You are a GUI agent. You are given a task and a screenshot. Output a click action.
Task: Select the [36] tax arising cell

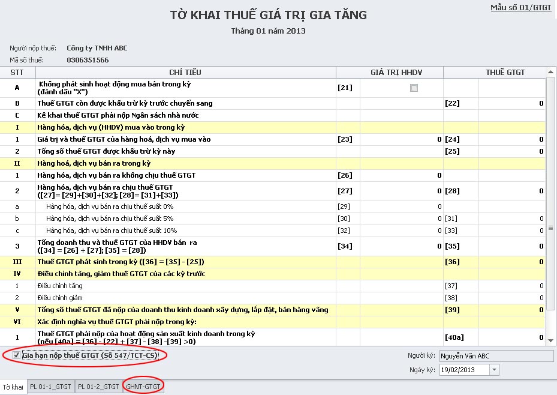pos(511,262)
